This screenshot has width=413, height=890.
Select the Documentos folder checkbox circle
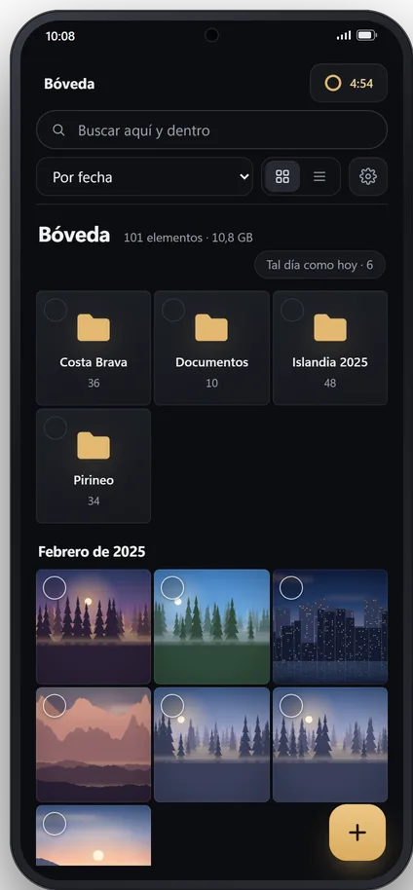[x=173, y=310]
